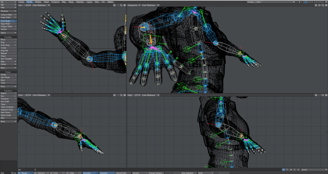
Task: Click the pan icon in Front viewport header
Action: point(114,95)
